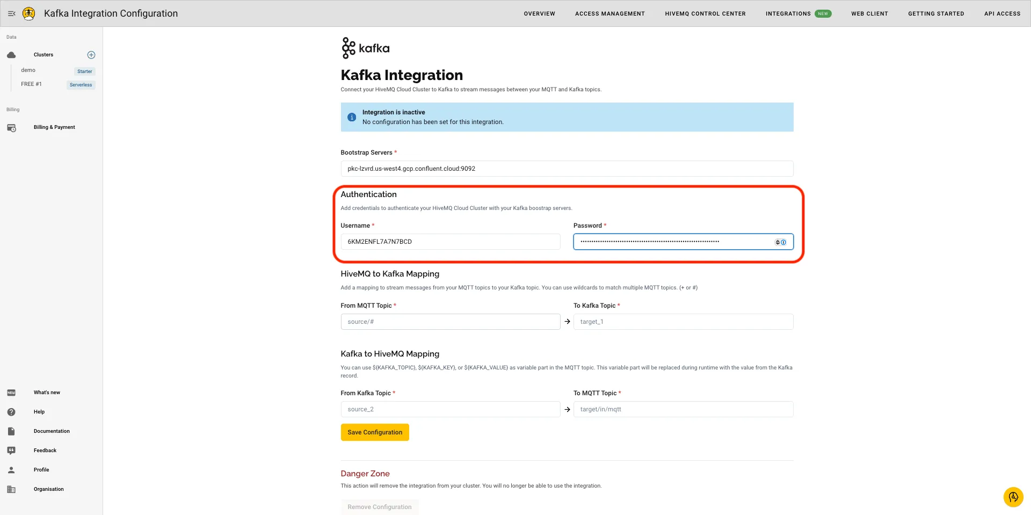1031x515 pixels.
Task: Click the Help question mark icon
Action: pos(11,412)
